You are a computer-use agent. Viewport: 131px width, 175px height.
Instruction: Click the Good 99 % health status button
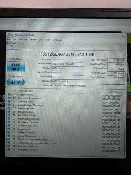click(16, 67)
